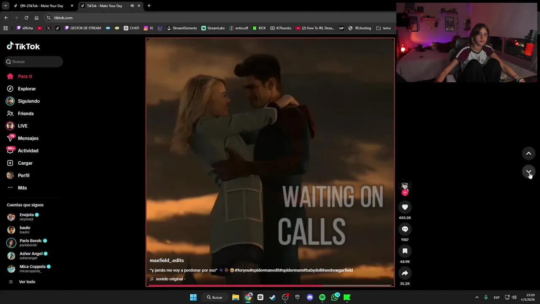Open the KICK bookmark
The height and width of the screenshot is (304, 540).
click(259, 28)
